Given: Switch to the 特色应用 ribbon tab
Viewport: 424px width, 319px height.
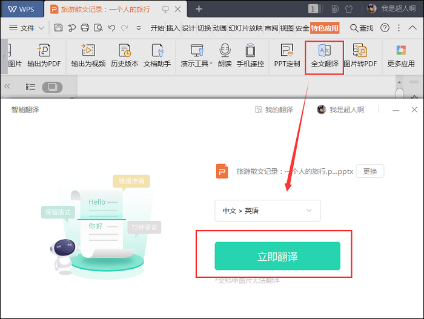Looking at the screenshot, I should pos(325,28).
